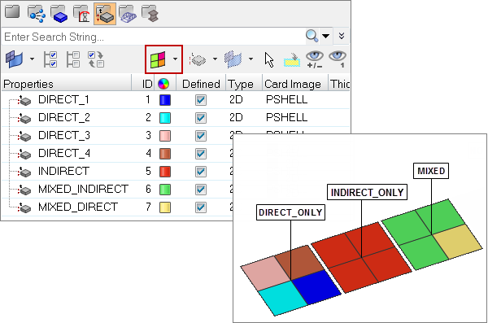This screenshot has width=488, height=323.
Task: Click in the Enter Search String field
Action: (153, 37)
